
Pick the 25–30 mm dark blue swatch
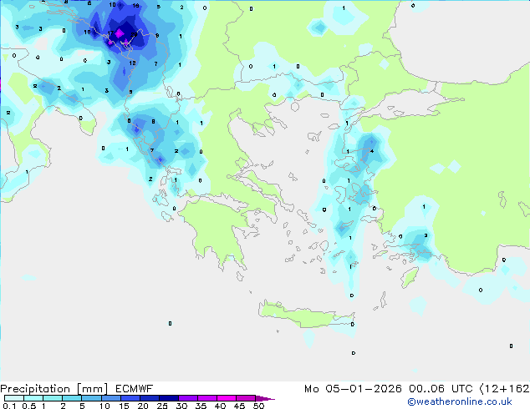(168, 398)
